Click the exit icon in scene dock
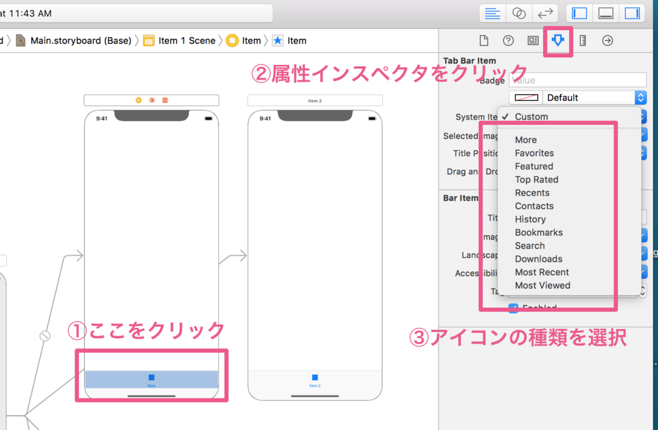This screenshot has height=430, width=658. point(165,100)
